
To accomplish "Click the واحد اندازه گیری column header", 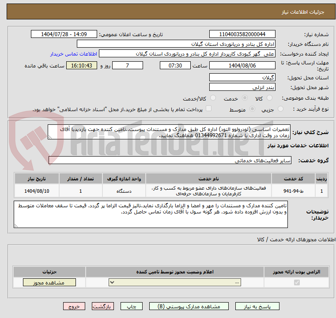I will point(124,179).
